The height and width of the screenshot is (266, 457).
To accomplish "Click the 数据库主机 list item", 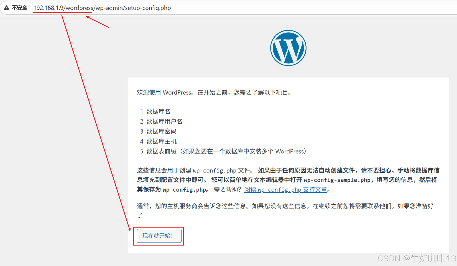I will (x=161, y=141).
